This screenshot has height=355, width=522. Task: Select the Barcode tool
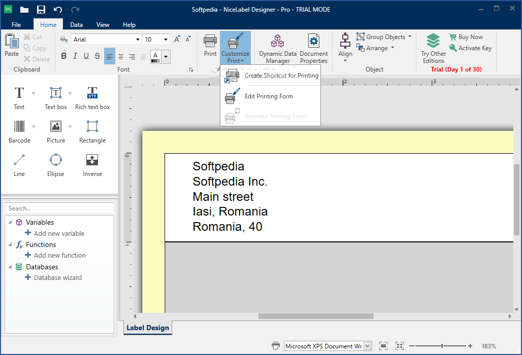coord(19,131)
